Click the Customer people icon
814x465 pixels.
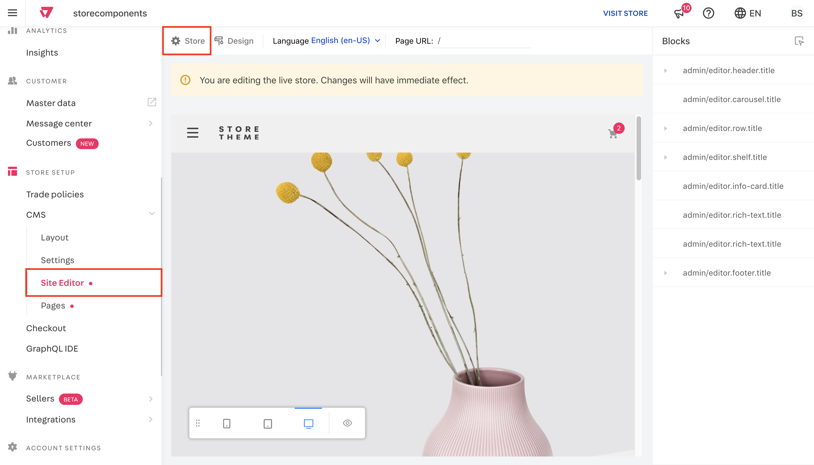pos(12,81)
